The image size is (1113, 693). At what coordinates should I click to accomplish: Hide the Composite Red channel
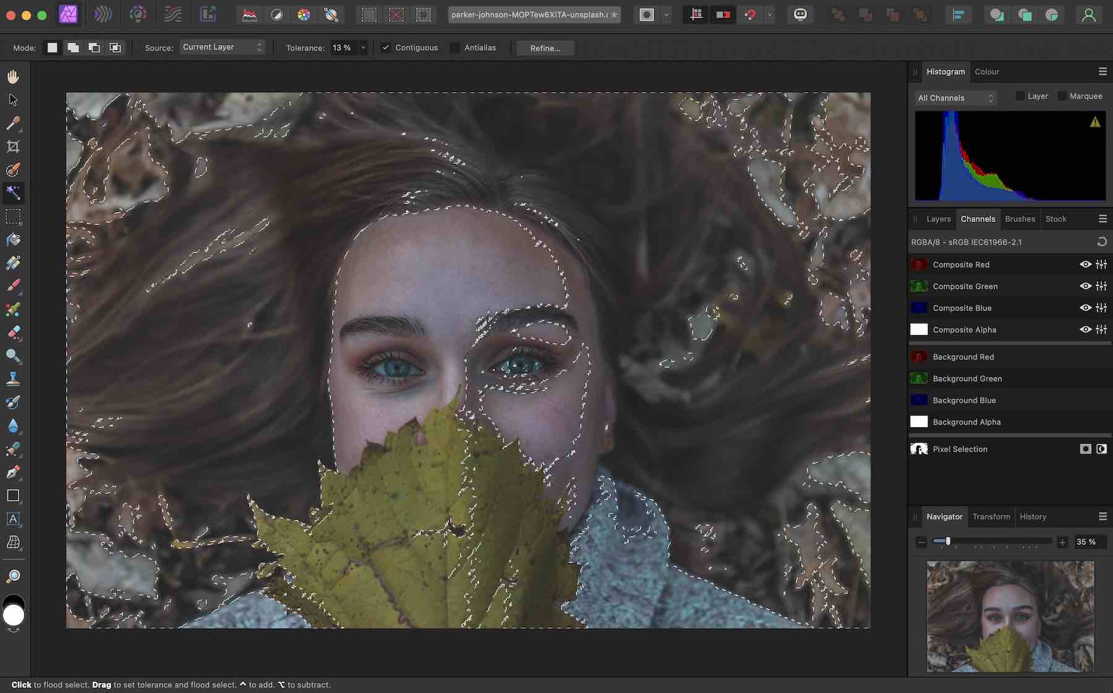click(x=1086, y=265)
